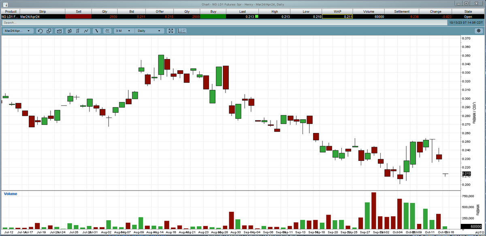
Task: Click the fit-to-screen expand icon
Action: point(171,31)
